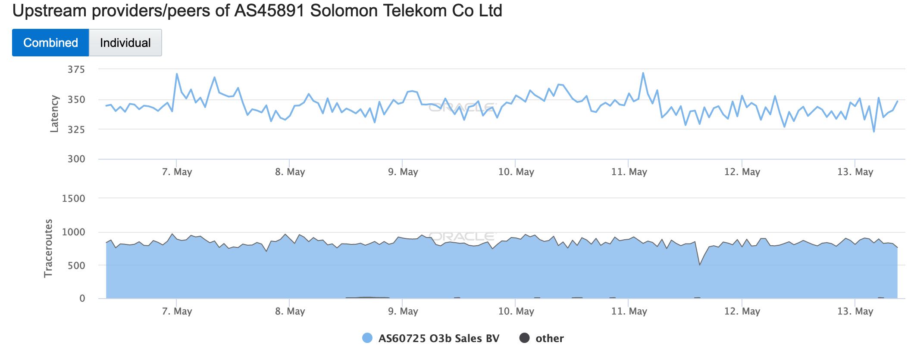
Task: Click the '7. May' label on latency axis
Action: pyautogui.click(x=177, y=172)
